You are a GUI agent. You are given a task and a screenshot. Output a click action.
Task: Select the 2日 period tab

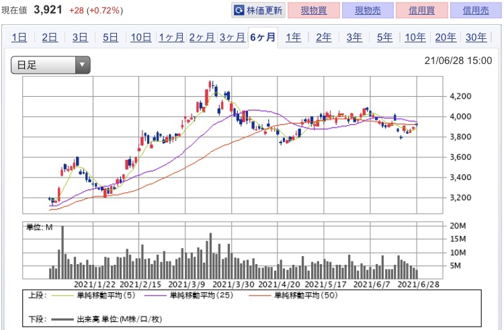tap(50, 37)
